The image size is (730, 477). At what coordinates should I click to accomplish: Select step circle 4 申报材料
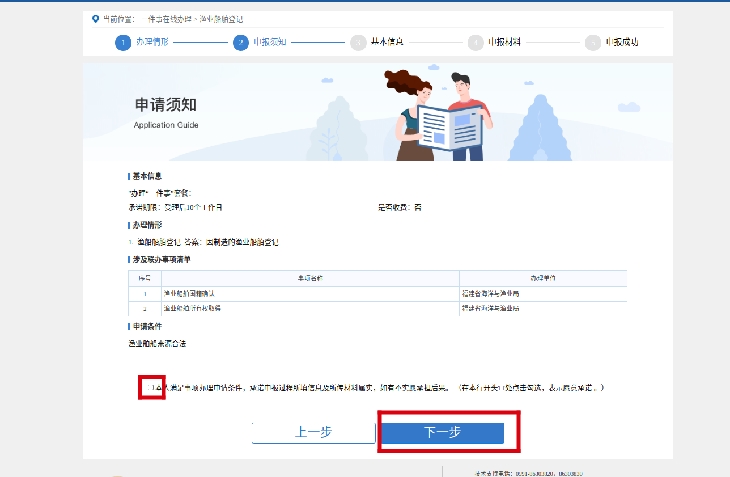[476, 43]
